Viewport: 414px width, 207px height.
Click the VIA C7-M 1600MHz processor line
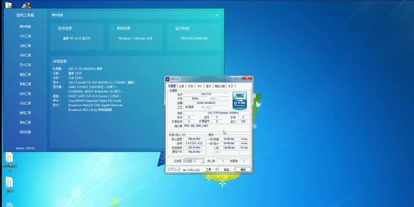pos(85,69)
